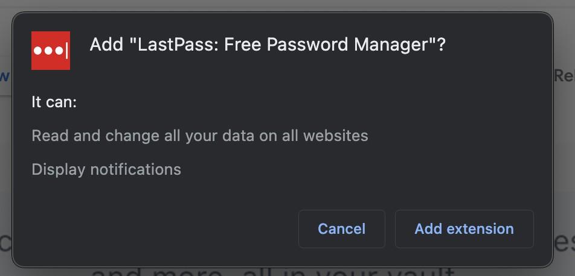This screenshot has width=575, height=276.
Task: Click the question mark ending the dialog title
Action: pos(441,45)
